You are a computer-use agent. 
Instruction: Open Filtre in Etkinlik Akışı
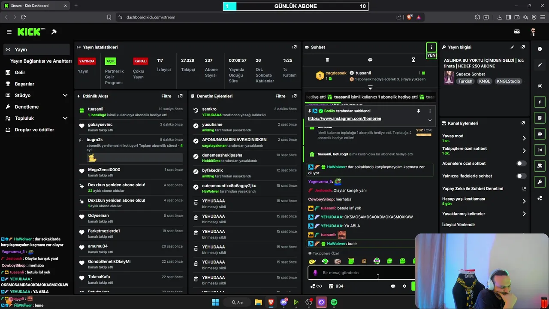(x=166, y=96)
